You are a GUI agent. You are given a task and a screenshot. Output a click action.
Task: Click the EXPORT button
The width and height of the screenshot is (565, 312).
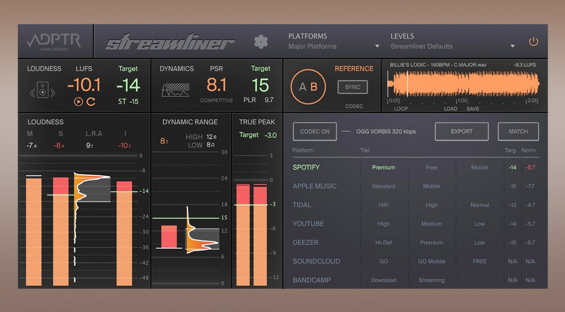click(462, 131)
